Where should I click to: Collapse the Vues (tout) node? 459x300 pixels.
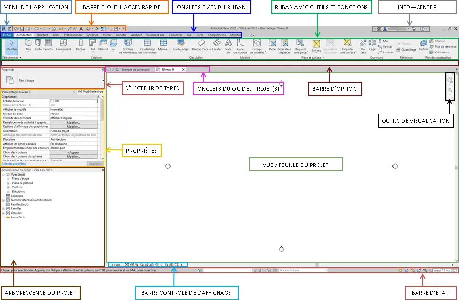click(x=3, y=175)
